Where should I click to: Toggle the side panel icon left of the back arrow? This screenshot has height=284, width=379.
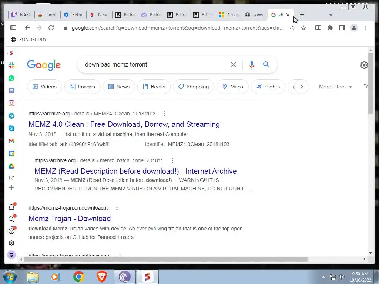(x=13, y=27)
